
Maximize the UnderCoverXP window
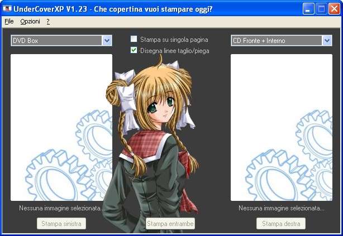[321, 9]
